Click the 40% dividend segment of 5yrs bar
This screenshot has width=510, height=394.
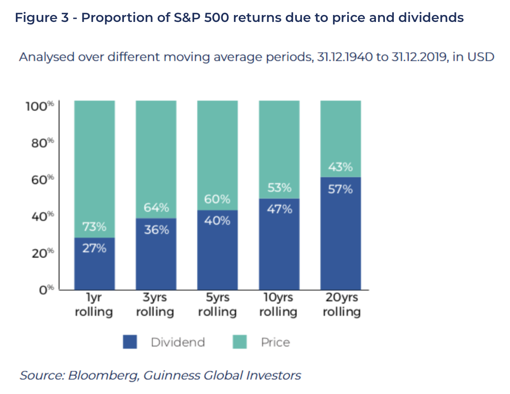coord(218,250)
